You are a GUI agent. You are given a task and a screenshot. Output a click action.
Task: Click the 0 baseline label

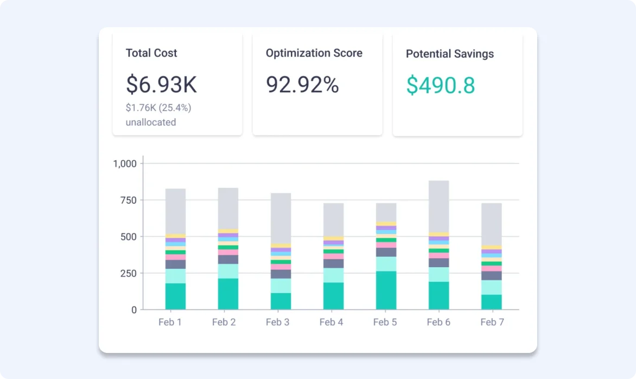(x=133, y=310)
